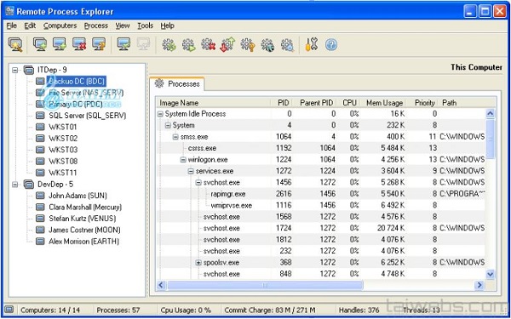Click the horizontal scrollbar right arrow

[479, 286]
